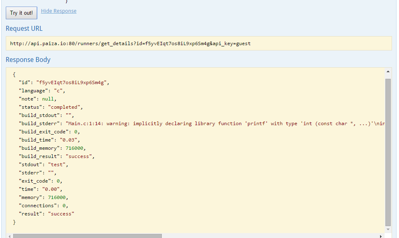
Task: Click the closing brace of the JSON response
Action: pyautogui.click(x=14, y=222)
